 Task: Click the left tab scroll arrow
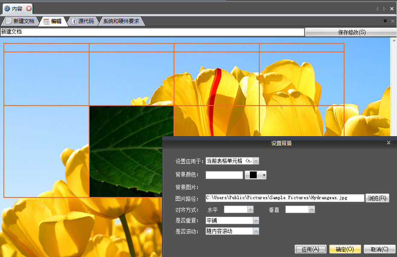point(377,9)
